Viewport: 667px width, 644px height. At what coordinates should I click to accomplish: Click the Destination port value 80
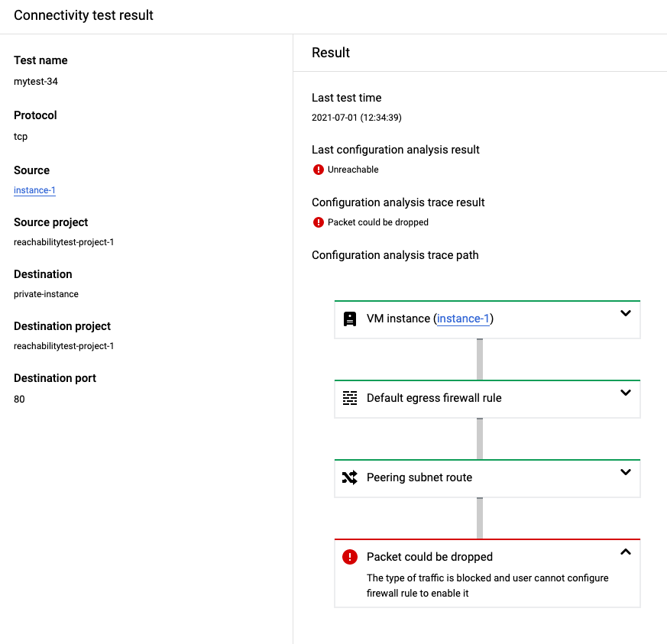18,399
